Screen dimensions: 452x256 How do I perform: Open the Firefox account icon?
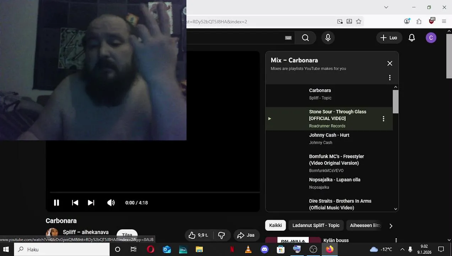pos(407,21)
